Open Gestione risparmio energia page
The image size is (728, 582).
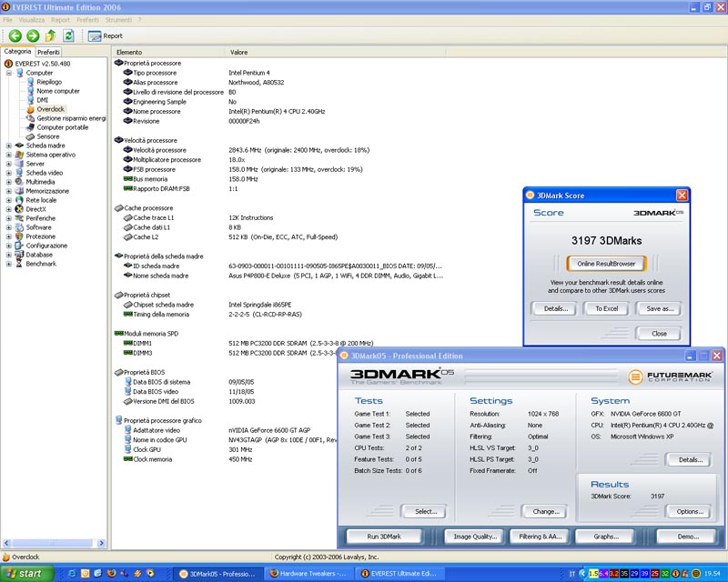coord(71,118)
